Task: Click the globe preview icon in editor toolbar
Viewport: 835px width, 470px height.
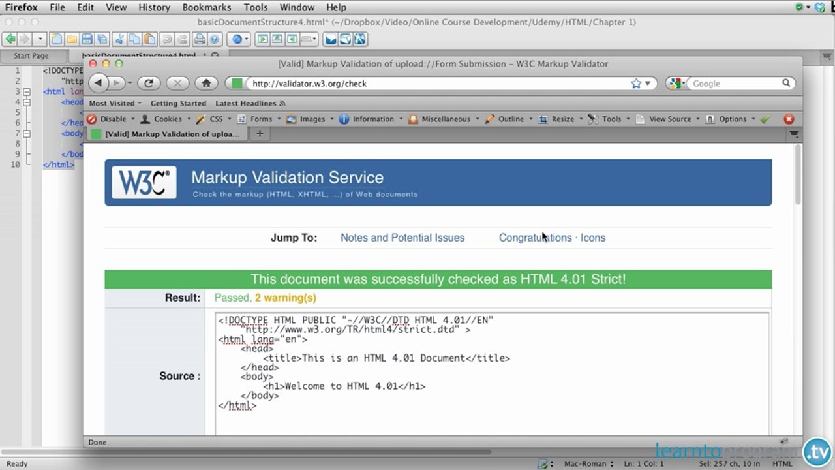Action: click(x=237, y=39)
